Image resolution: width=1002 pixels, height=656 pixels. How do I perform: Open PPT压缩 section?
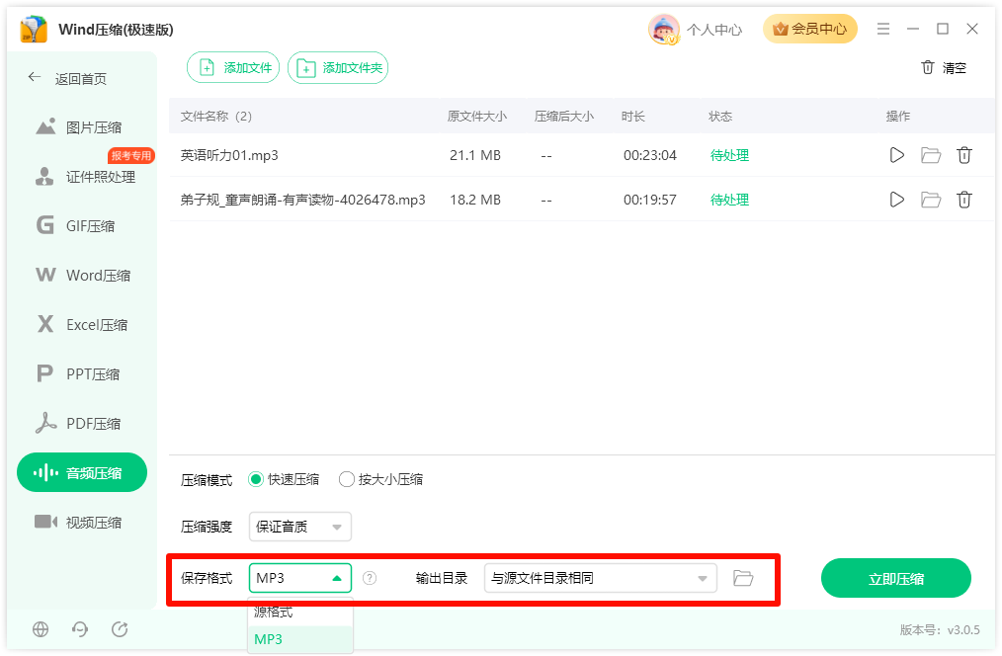[82, 373]
